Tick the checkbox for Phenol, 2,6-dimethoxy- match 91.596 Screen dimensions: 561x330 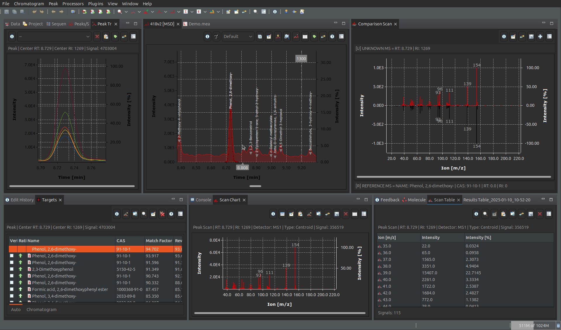click(x=12, y=263)
